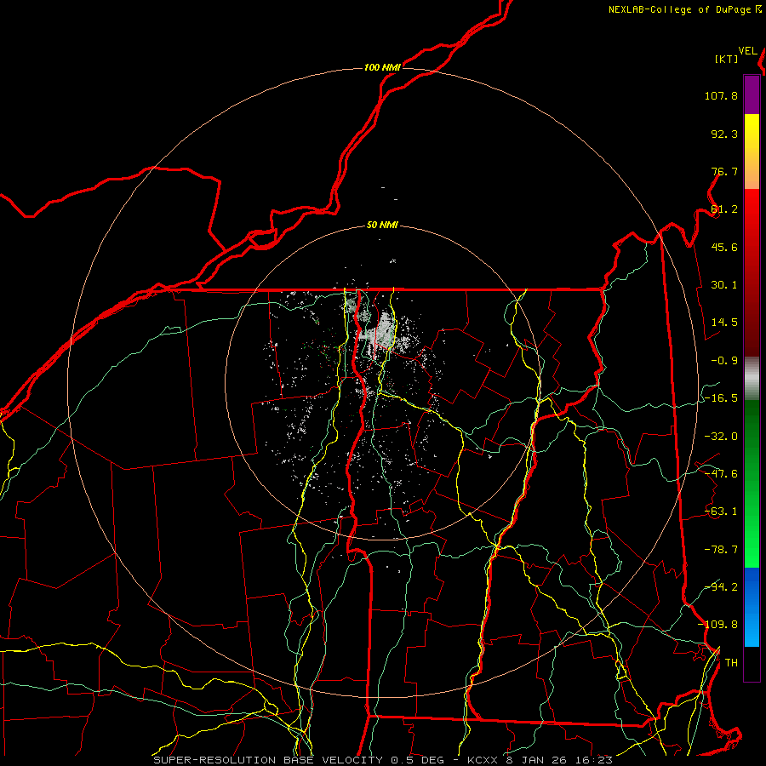
Task: Click the 50 NMI range ring label
Action: point(382,226)
